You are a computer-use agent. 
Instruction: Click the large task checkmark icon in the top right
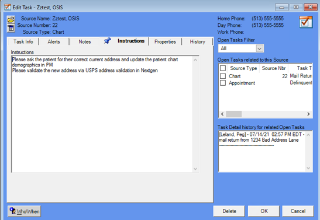tap(306, 22)
